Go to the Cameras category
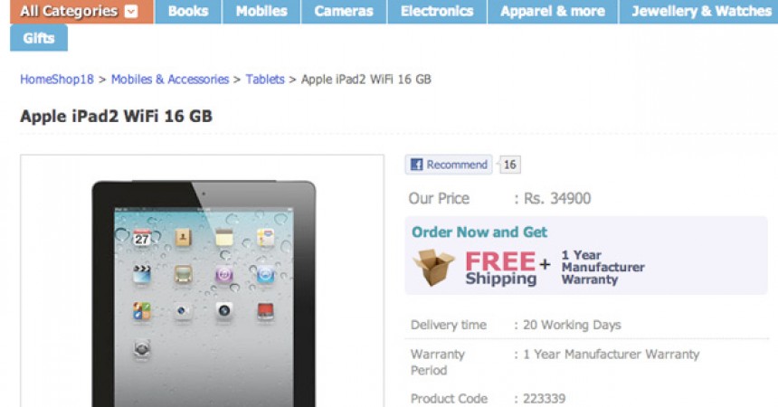The image size is (778, 407). tap(344, 12)
